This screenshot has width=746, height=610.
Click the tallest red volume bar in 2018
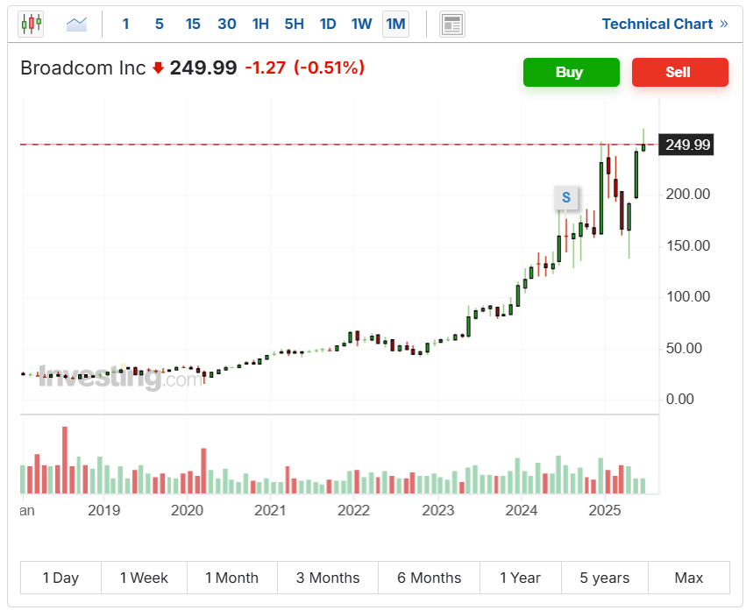[65, 460]
